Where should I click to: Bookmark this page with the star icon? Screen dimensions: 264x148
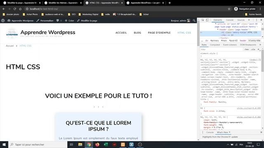point(229,9)
